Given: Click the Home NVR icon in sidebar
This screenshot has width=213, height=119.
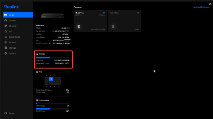Looking at the screenshot, I should tap(6, 15).
